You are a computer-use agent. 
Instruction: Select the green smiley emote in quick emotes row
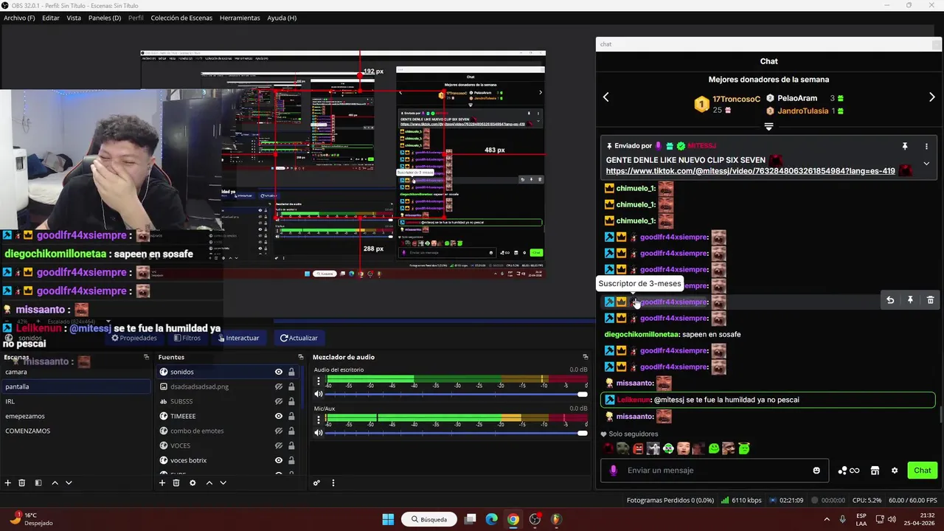pyautogui.click(x=714, y=448)
